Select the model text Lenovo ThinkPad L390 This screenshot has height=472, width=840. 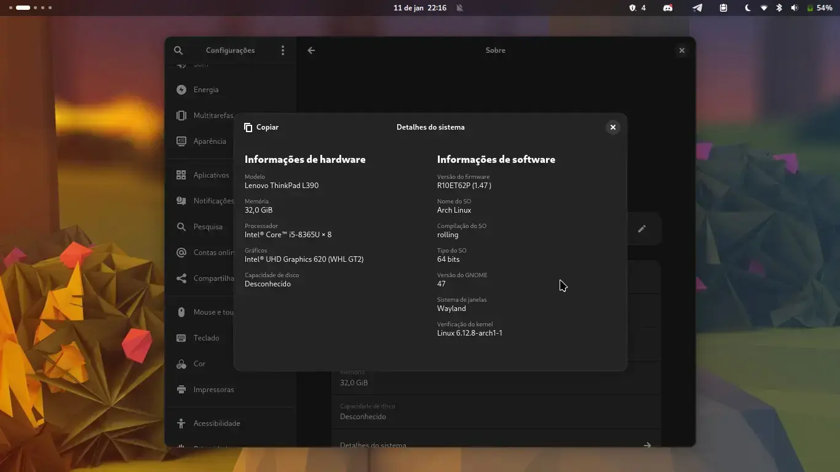(x=282, y=186)
